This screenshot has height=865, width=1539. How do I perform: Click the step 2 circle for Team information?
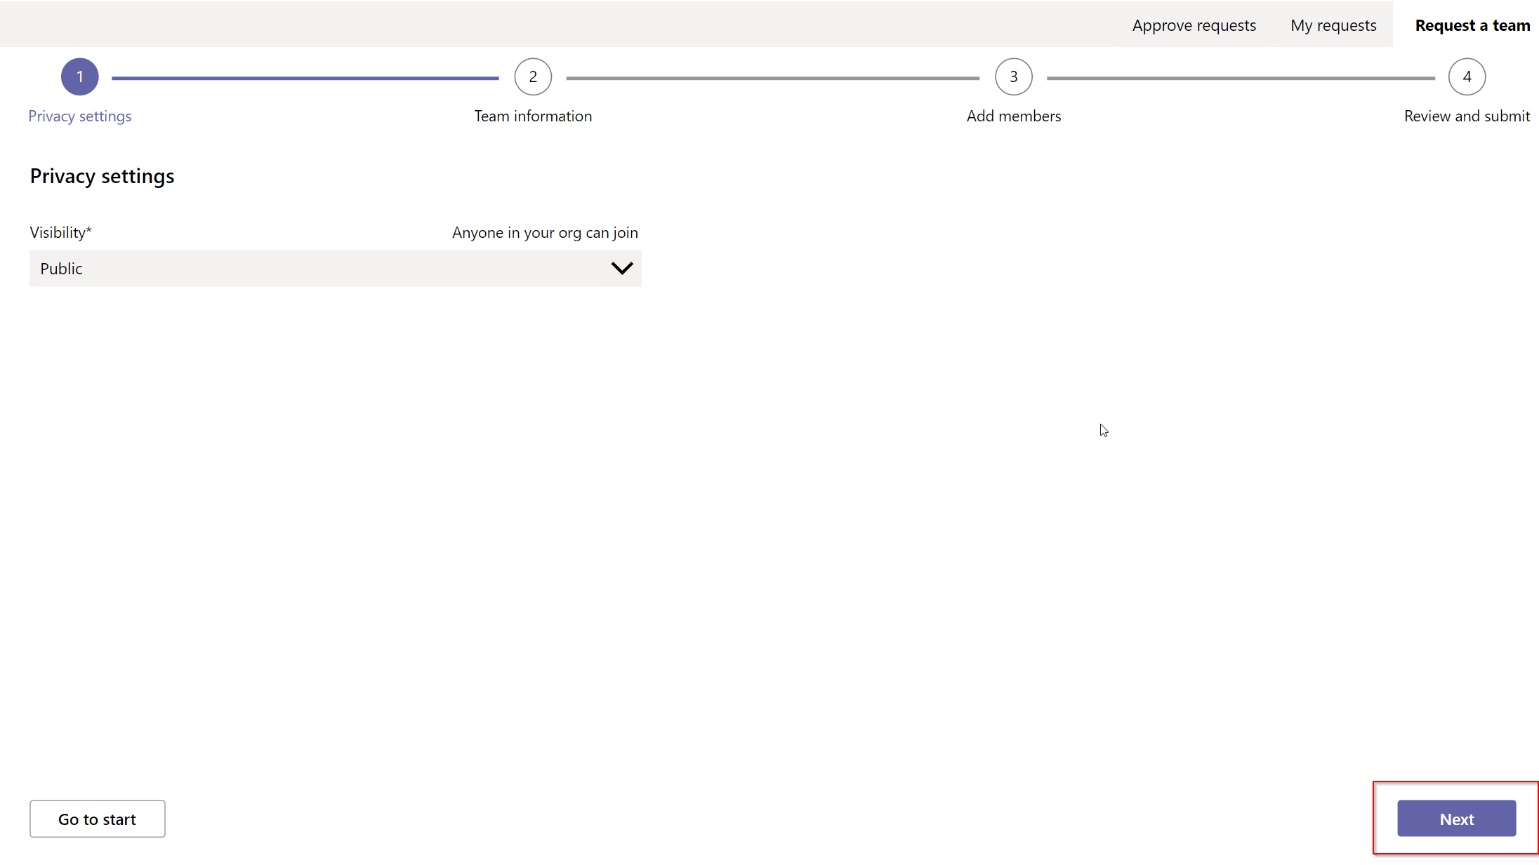[x=533, y=76]
